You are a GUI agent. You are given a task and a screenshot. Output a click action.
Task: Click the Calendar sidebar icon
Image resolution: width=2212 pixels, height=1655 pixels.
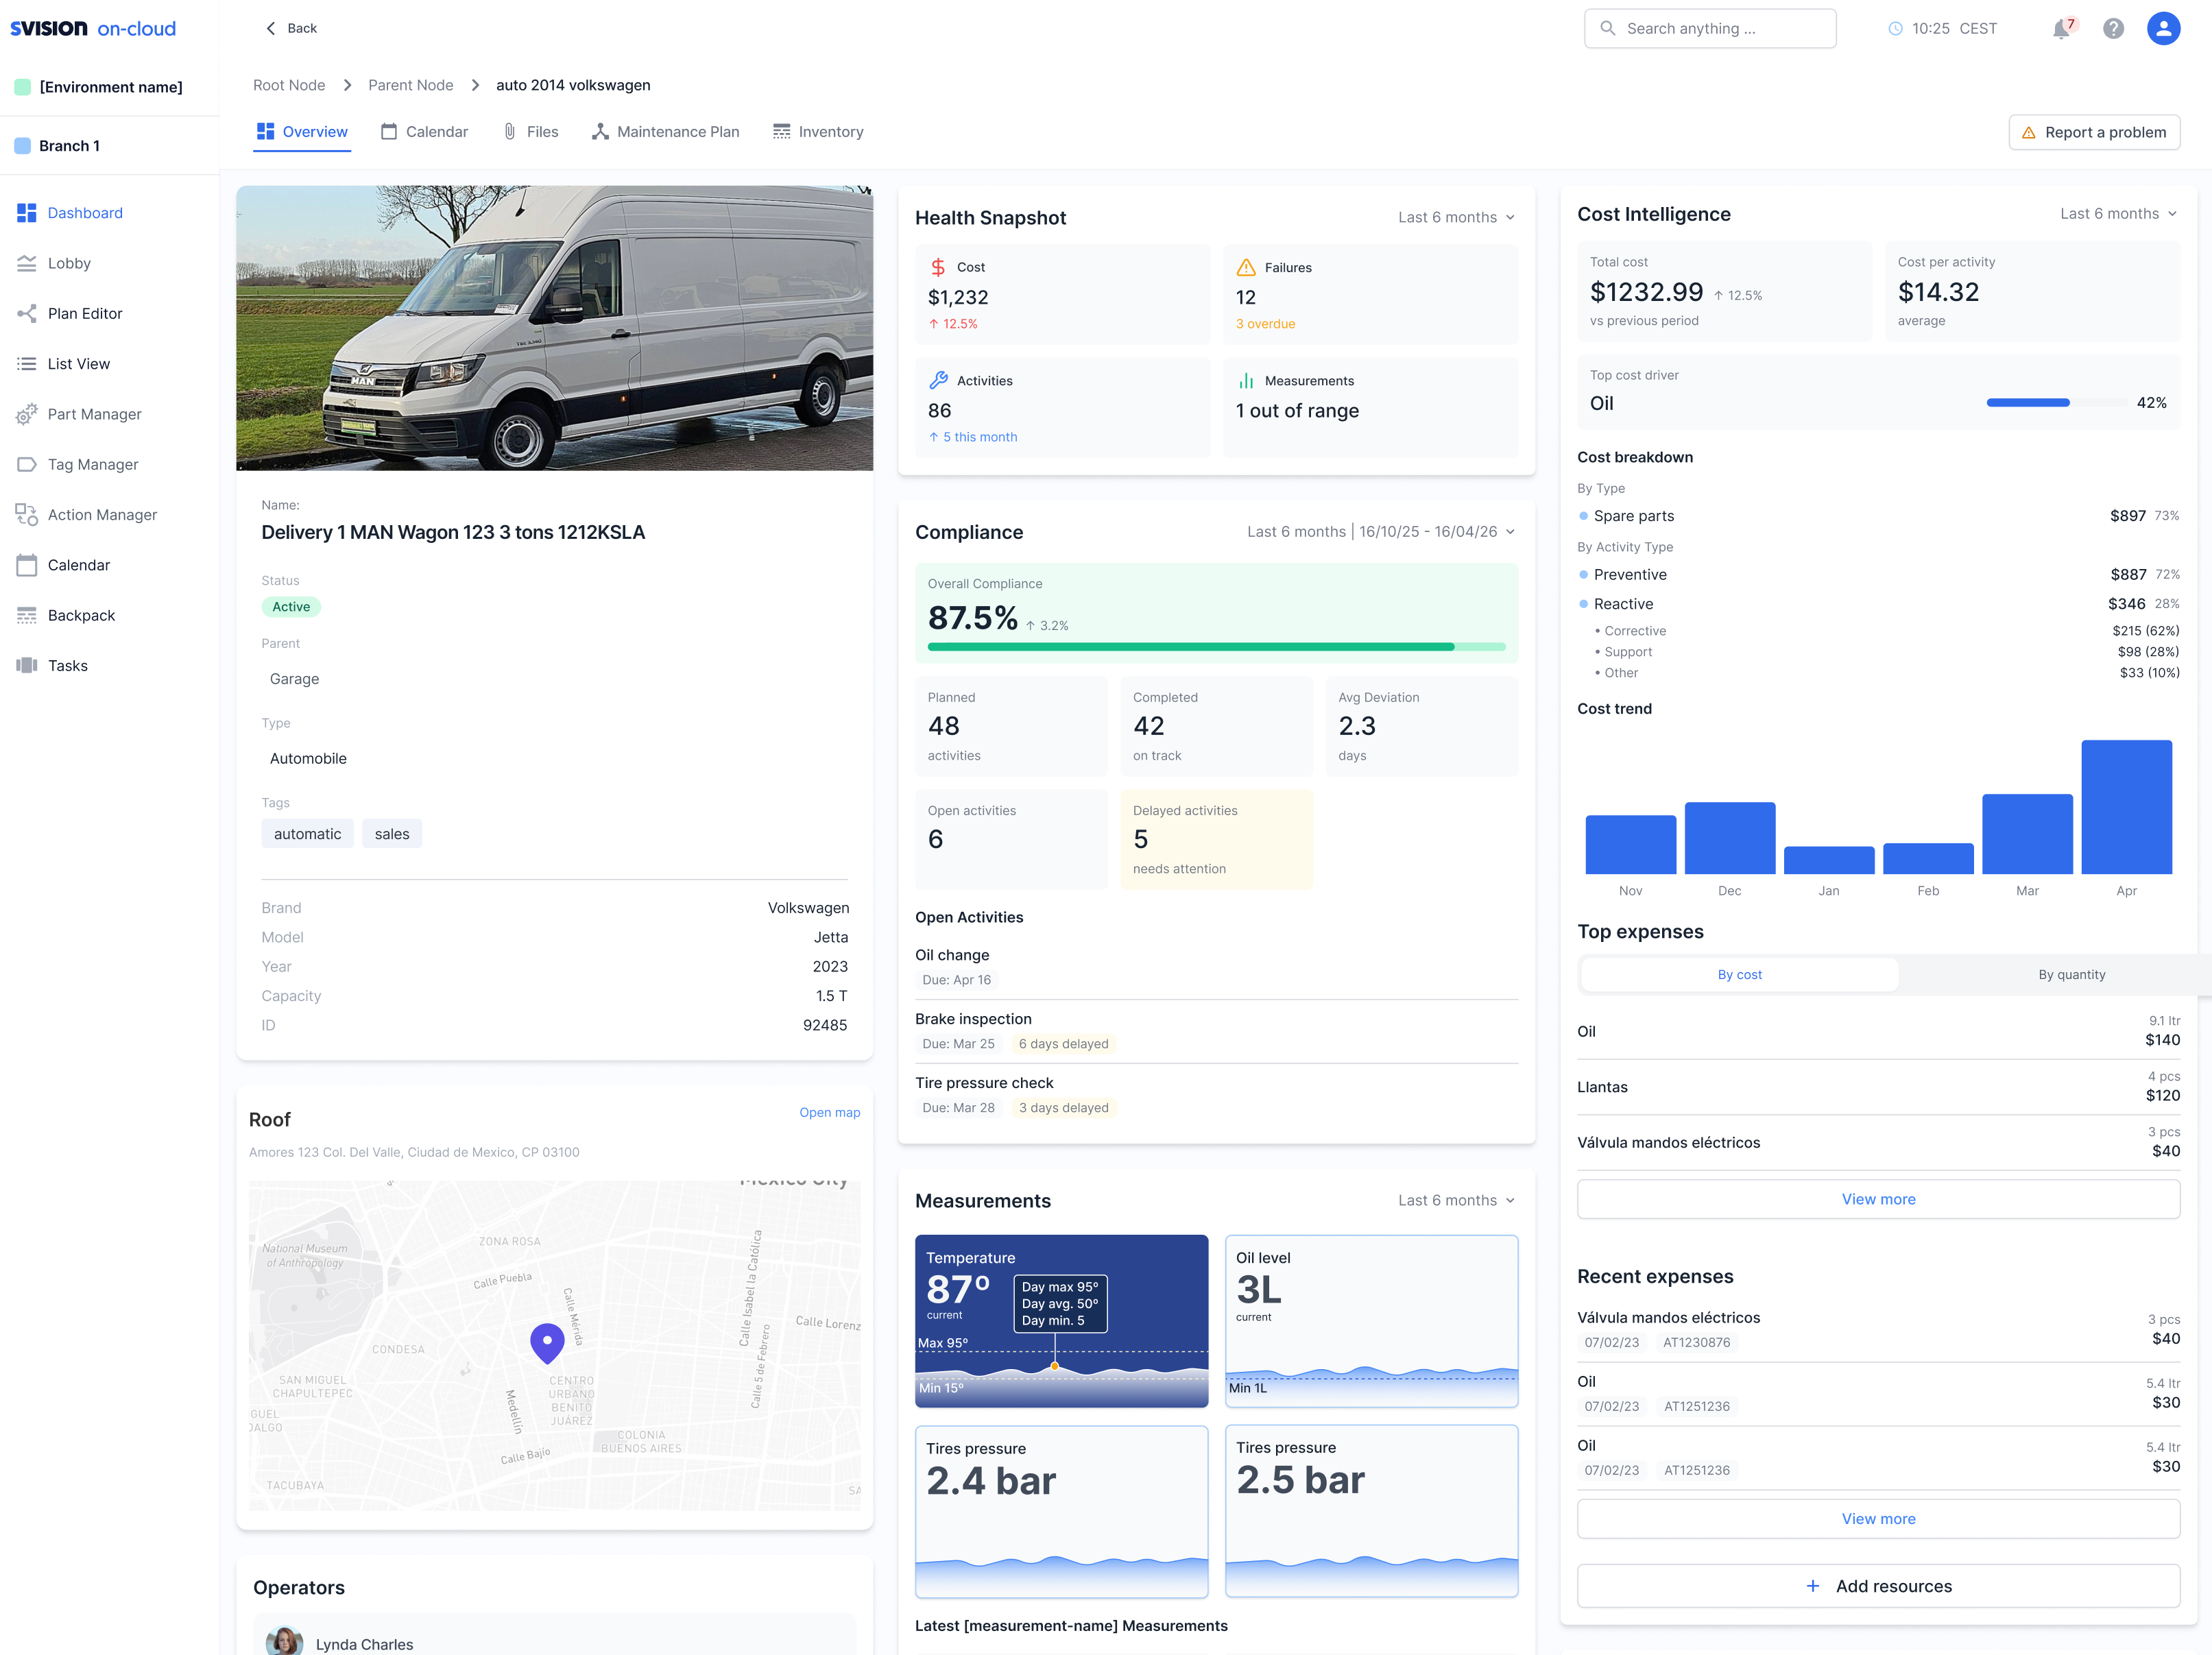pyautogui.click(x=27, y=565)
